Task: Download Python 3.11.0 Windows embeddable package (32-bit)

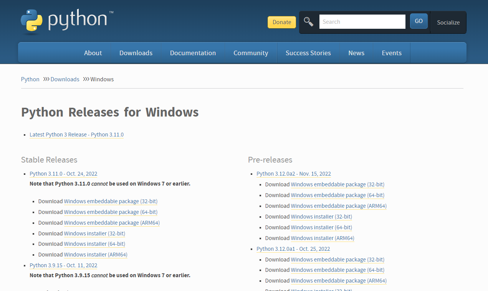Action: pos(111,201)
